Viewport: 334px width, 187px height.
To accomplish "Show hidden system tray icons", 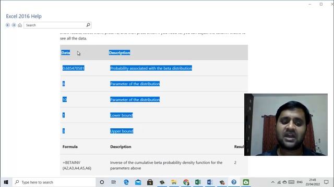I will (x=273, y=182).
